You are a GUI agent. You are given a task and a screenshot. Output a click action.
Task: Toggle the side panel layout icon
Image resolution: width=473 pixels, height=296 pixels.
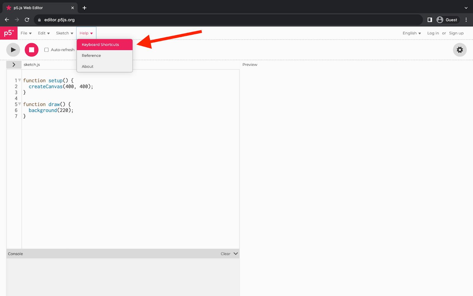tap(430, 20)
